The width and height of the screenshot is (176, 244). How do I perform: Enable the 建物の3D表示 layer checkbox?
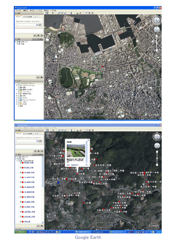(x=19, y=89)
